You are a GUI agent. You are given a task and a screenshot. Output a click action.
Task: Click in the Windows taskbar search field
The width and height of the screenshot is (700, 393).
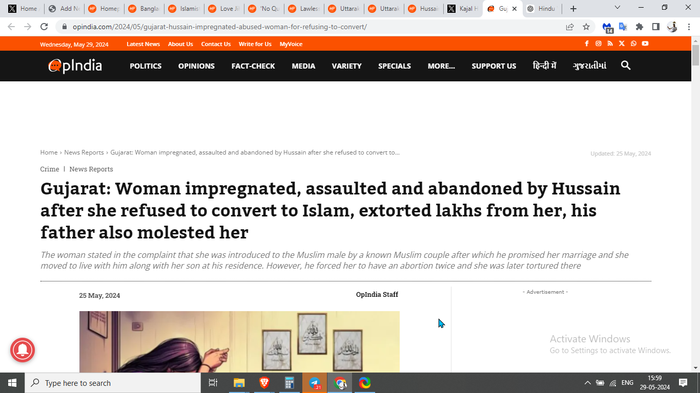[x=113, y=383]
